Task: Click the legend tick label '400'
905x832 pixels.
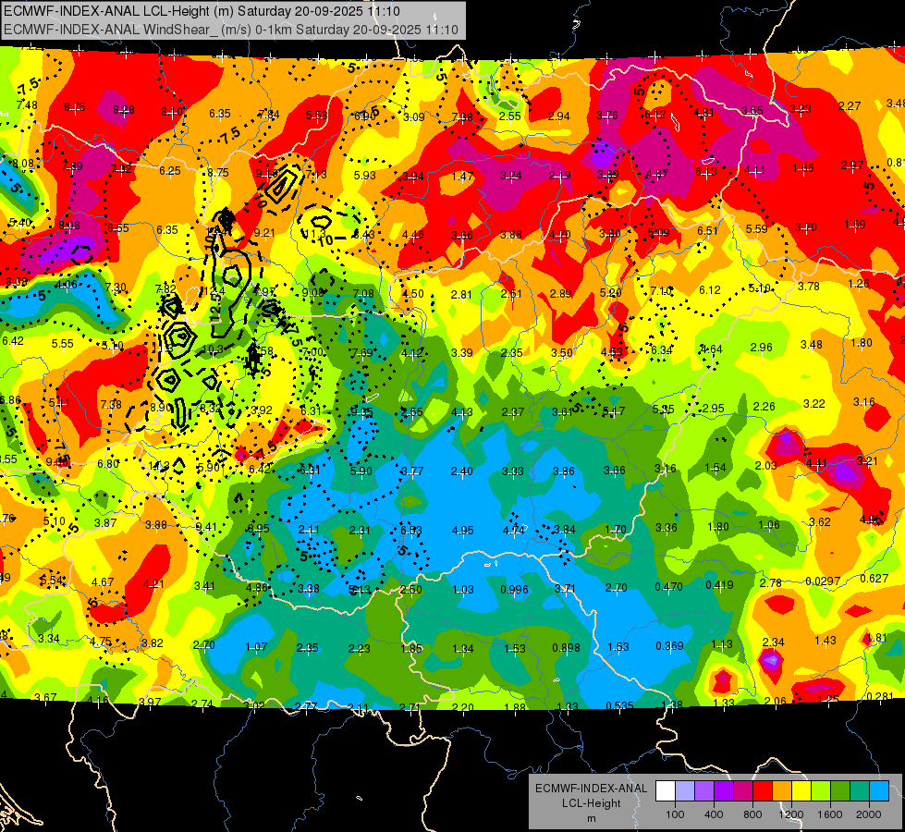Action: tap(714, 814)
